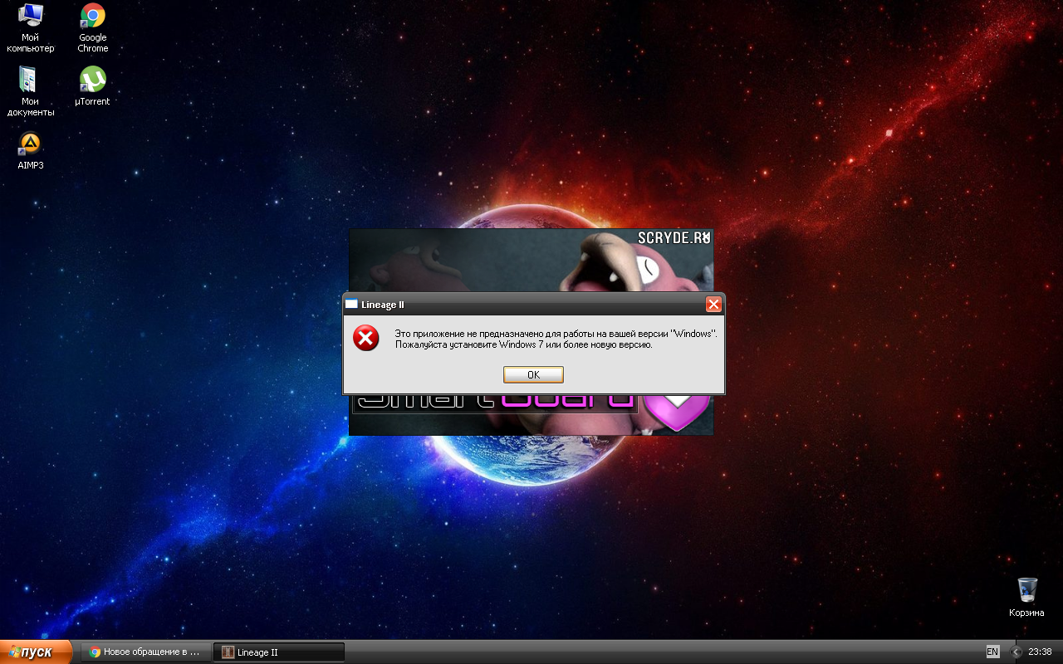The image size is (1063, 664).
Task: Expand hidden system tray icons arrow
Action: point(1016,652)
